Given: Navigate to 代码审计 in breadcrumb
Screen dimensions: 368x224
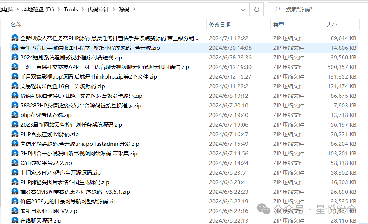Looking at the screenshot, I should pyautogui.click(x=98, y=10).
